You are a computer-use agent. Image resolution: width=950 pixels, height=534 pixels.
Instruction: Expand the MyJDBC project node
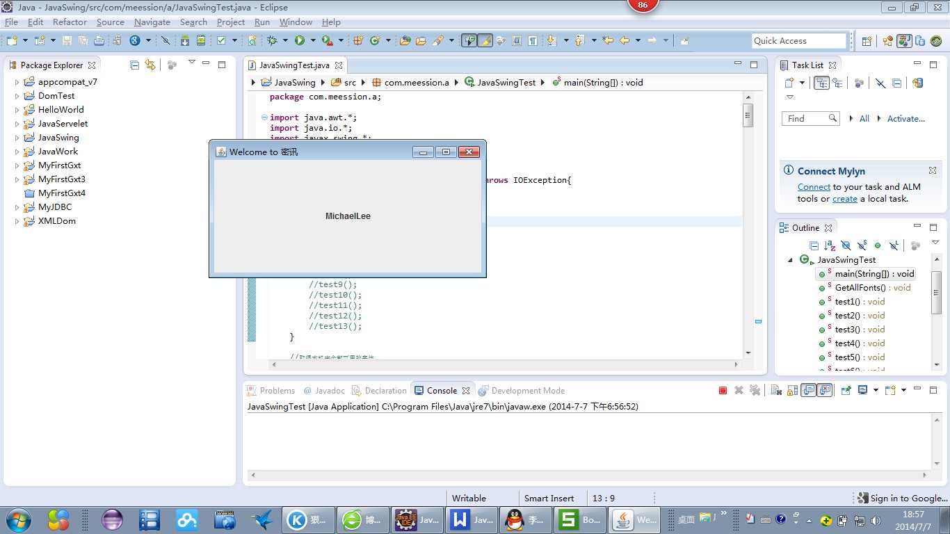click(x=17, y=207)
